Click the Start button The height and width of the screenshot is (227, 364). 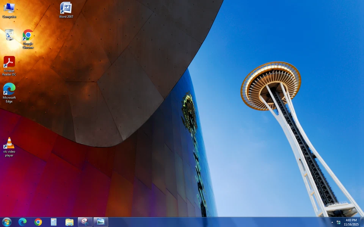tap(7, 222)
